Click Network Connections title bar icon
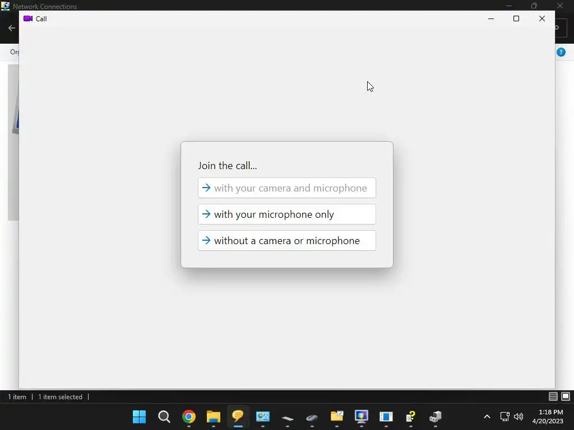 [x=5, y=6]
